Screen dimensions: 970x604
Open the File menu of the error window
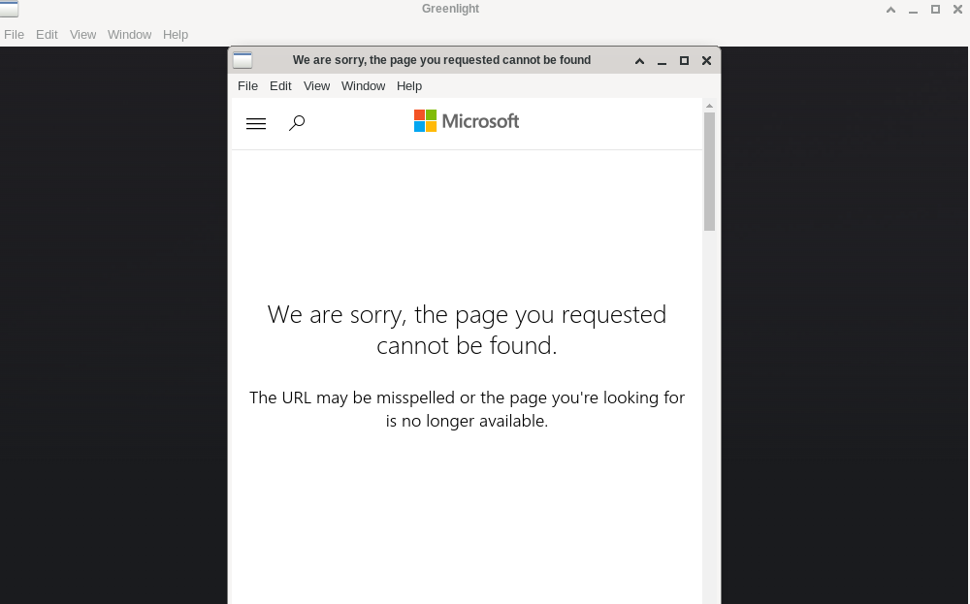point(247,85)
